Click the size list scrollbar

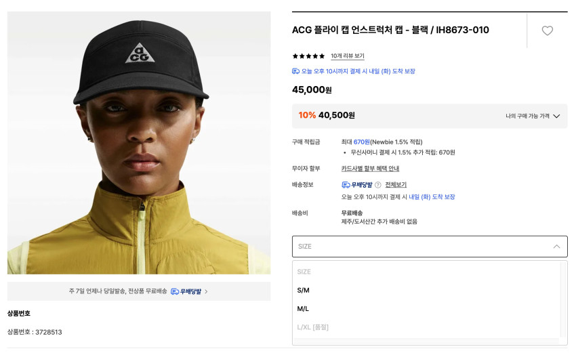564,298
